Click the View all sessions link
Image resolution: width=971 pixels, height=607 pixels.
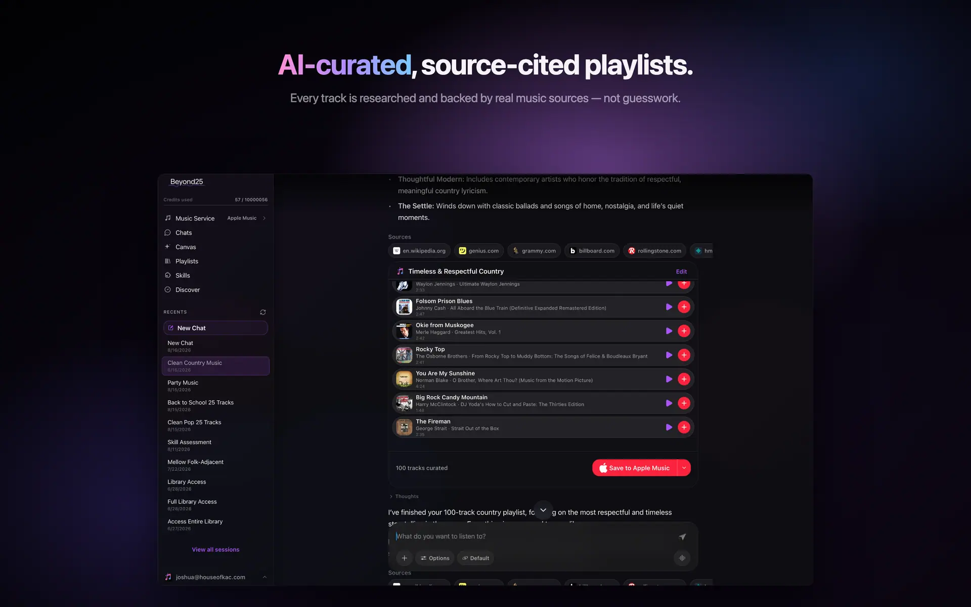pos(215,549)
